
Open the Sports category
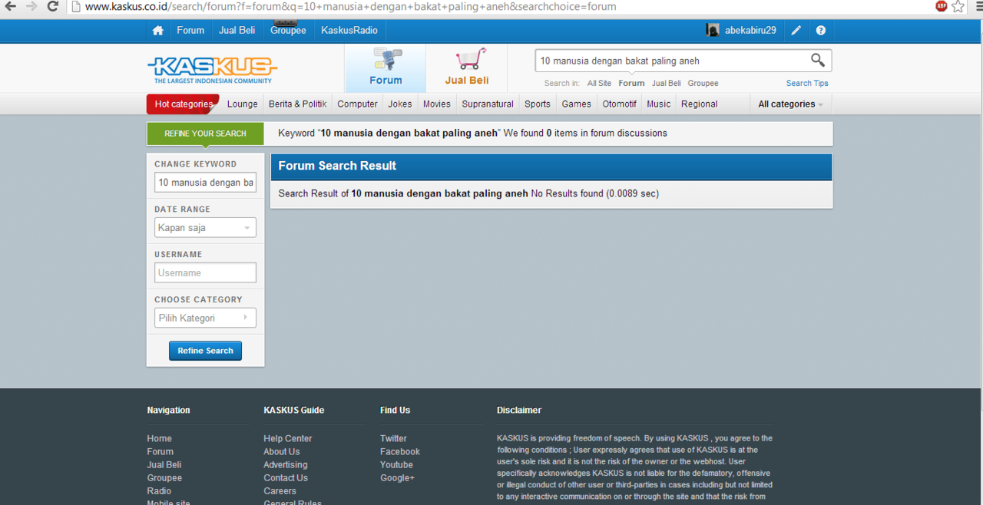pos(538,104)
